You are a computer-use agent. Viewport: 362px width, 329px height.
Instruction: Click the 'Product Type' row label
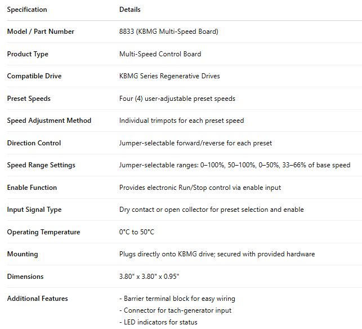(28, 54)
